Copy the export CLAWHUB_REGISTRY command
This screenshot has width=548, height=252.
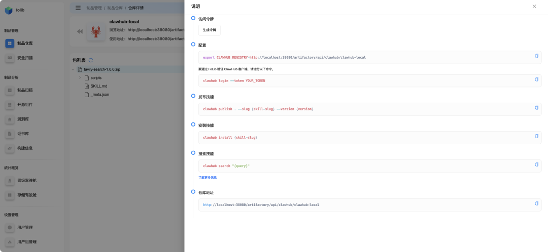[536, 56]
